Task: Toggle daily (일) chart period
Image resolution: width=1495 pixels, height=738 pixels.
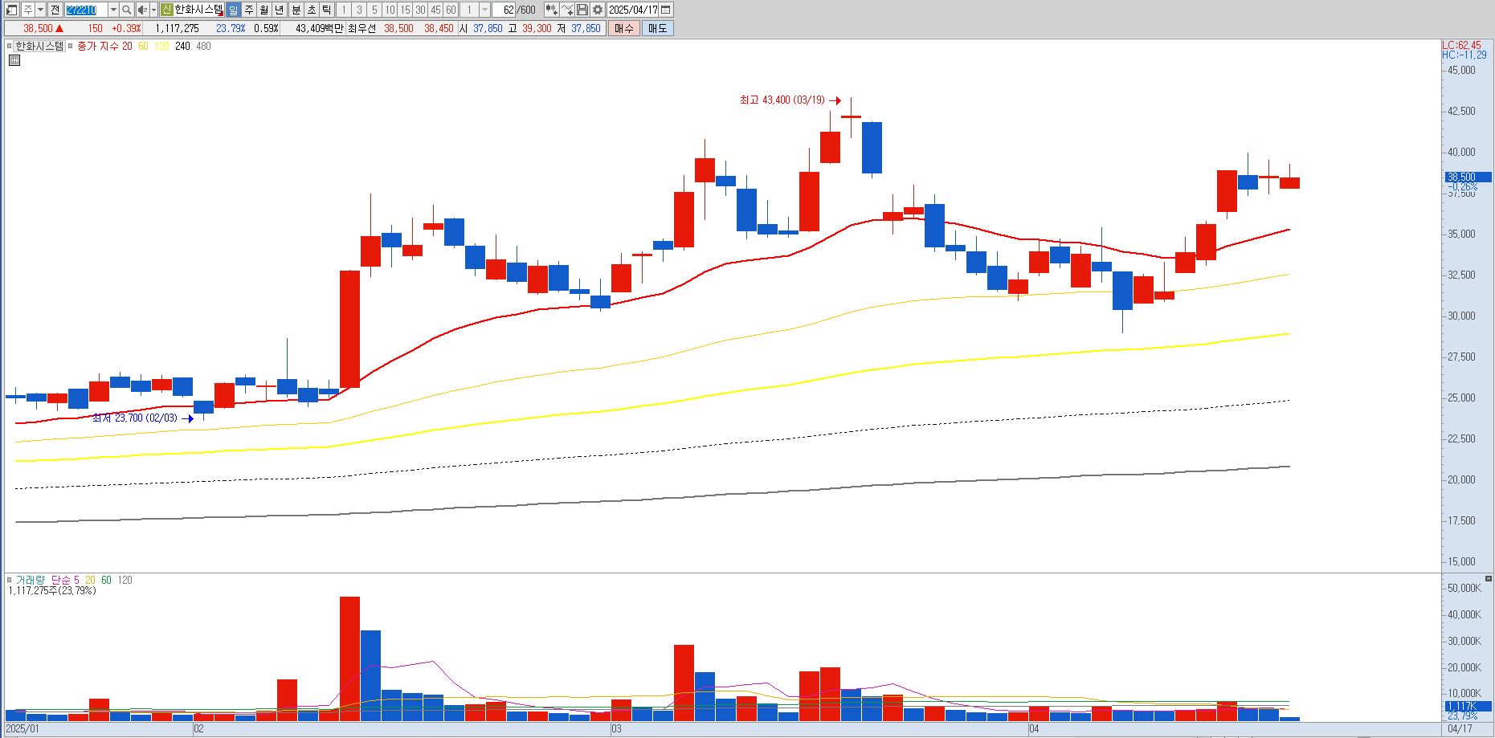Action: (x=233, y=10)
